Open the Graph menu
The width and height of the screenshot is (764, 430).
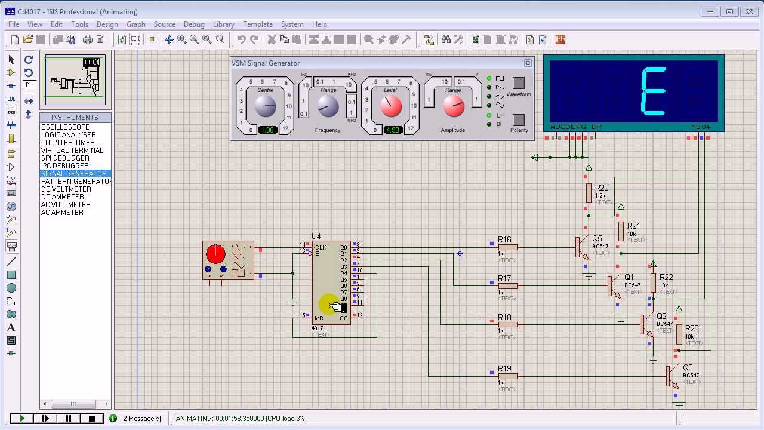point(136,24)
